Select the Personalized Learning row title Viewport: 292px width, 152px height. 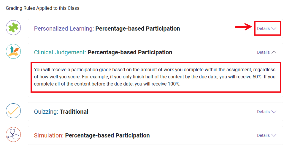tap(107, 29)
